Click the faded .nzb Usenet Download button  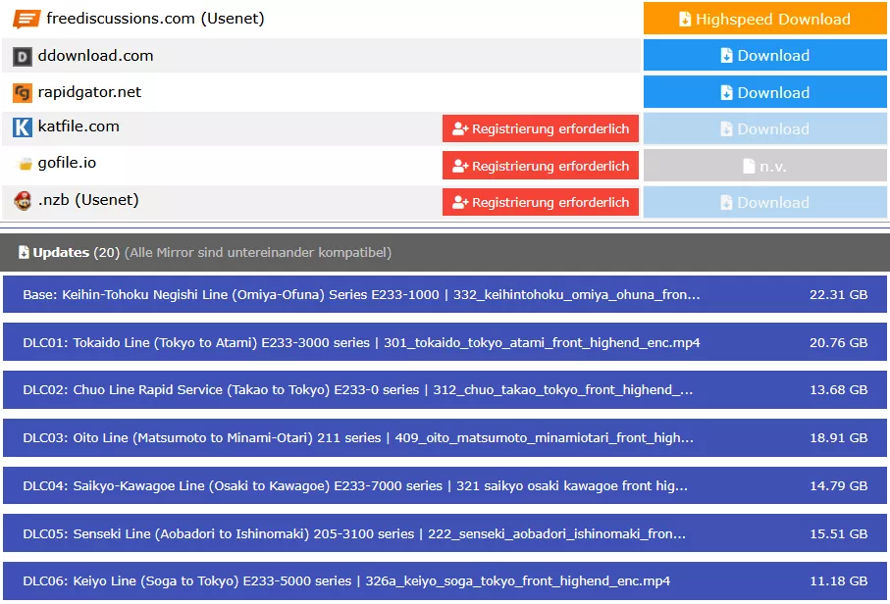pyautogui.click(x=764, y=202)
